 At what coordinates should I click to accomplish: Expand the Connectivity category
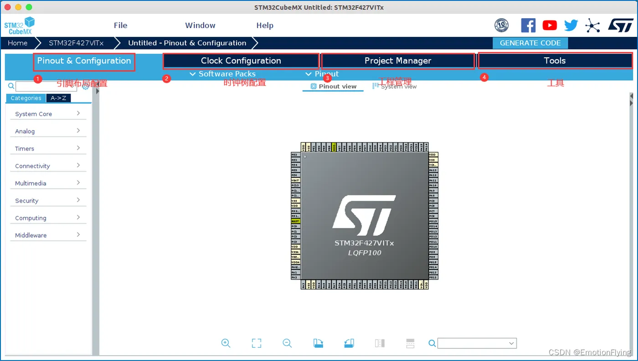tap(48, 166)
